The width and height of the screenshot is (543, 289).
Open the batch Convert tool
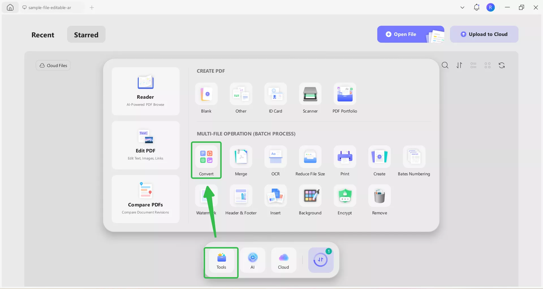tap(206, 160)
